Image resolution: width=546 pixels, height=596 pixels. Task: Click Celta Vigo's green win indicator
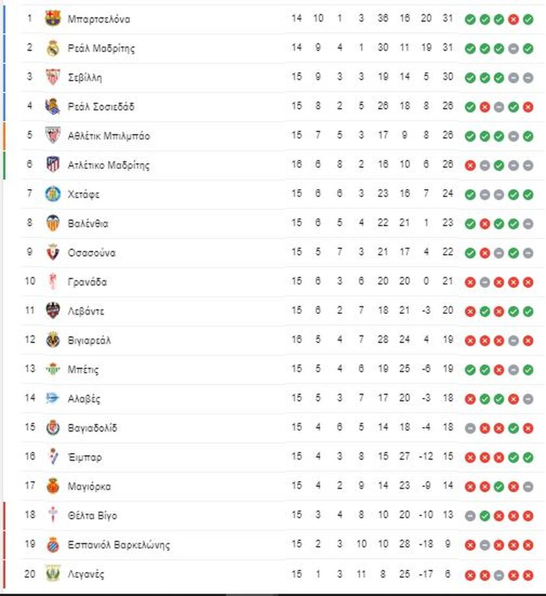(x=484, y=516)
